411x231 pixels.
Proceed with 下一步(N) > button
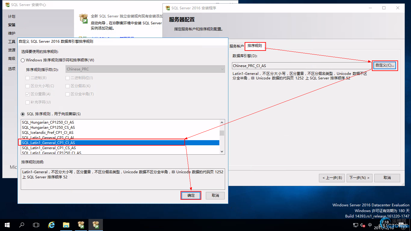click(x=360, y=178)
